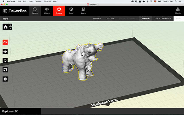The width and height of the screenshot is (184, 115).
Task: Open the Edit menu
Action: (x=24, y=1)
